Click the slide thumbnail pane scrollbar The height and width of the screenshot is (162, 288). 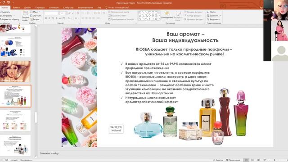click(x=36, y=117)
